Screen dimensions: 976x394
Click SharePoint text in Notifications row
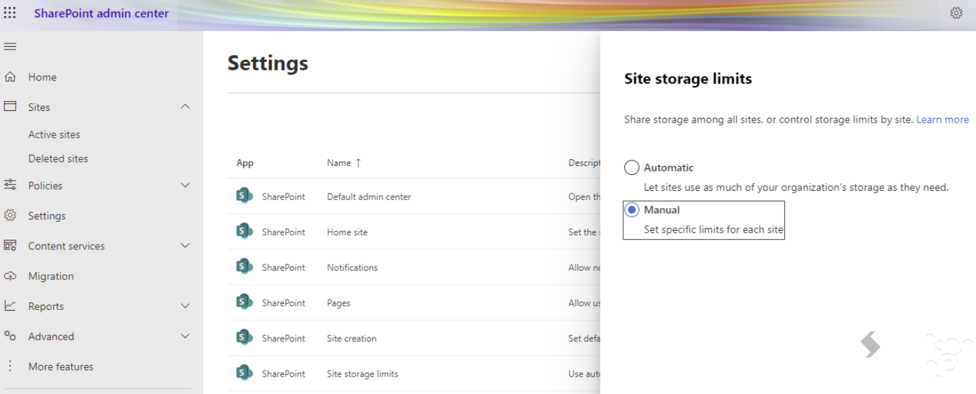(x=283, y=267)
